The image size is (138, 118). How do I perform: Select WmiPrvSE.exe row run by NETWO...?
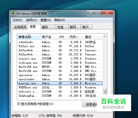tap(60, 67)
